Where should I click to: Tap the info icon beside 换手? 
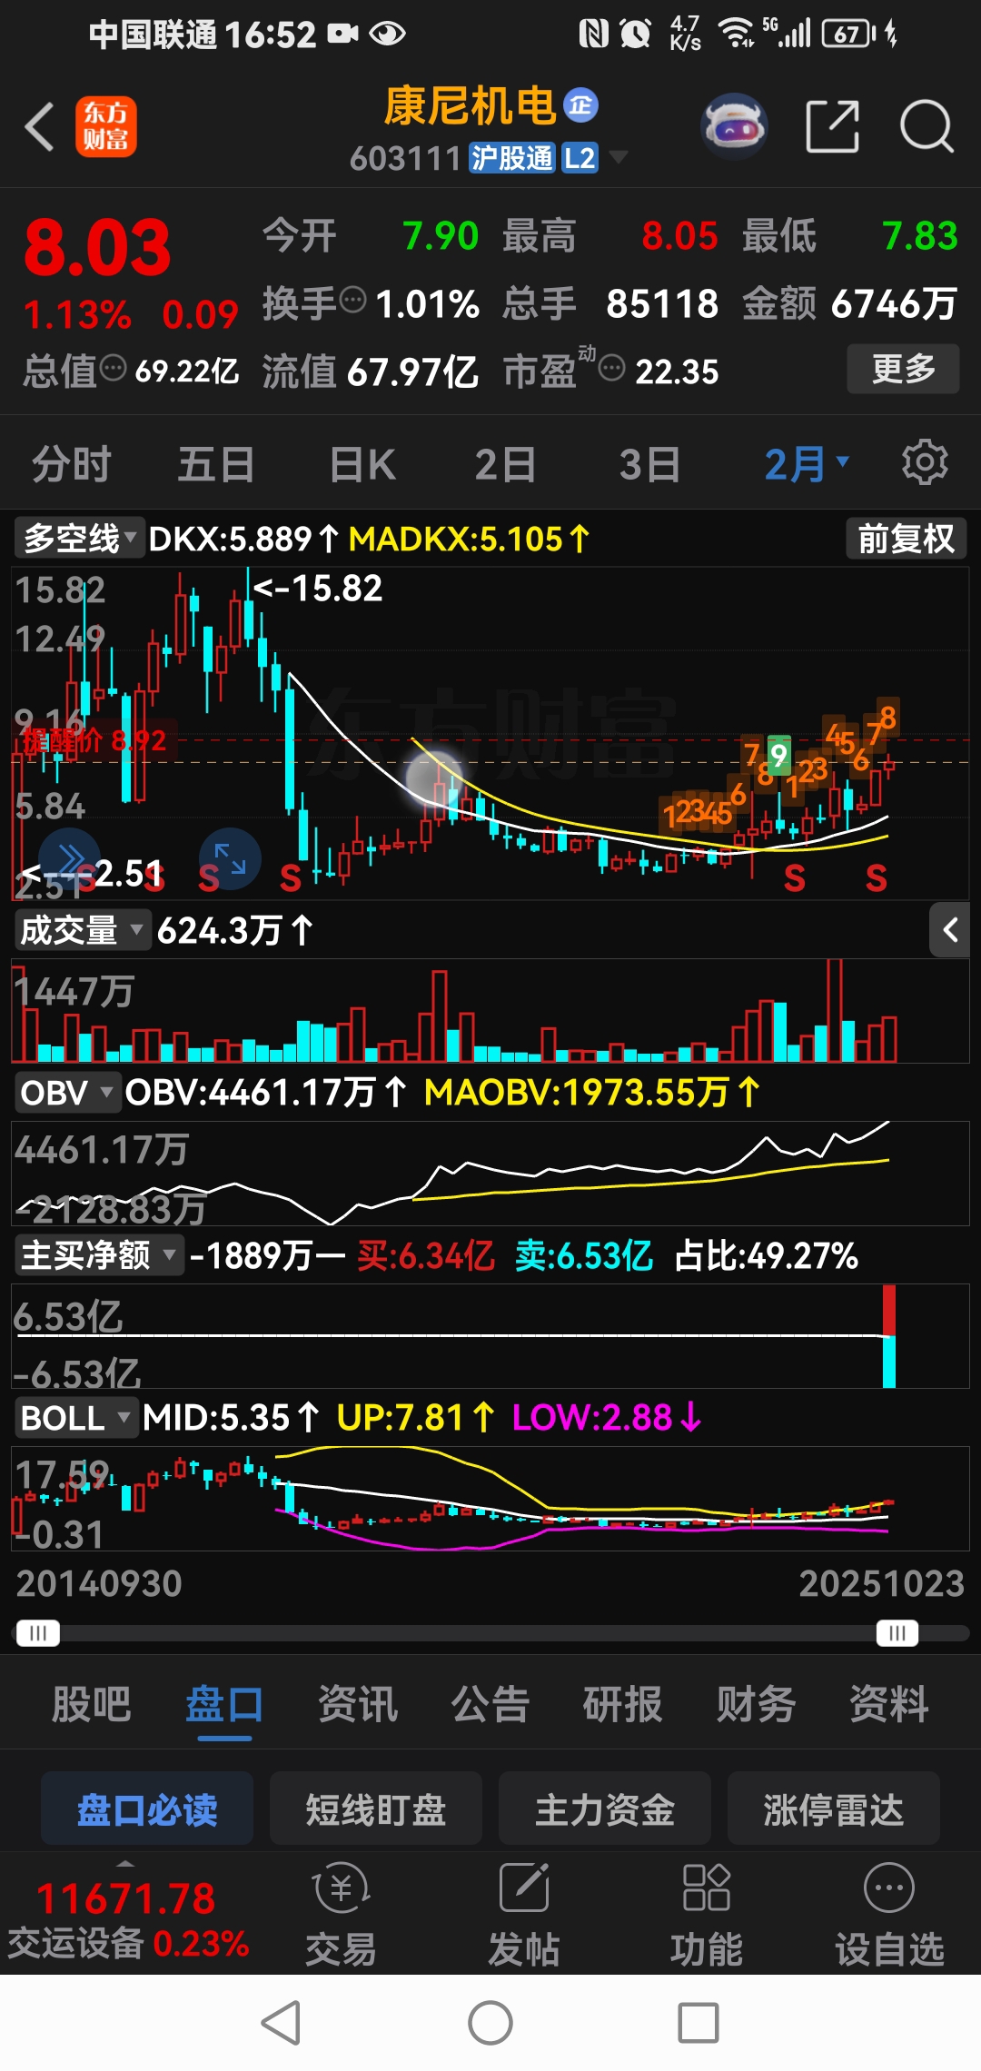[352, 299]
